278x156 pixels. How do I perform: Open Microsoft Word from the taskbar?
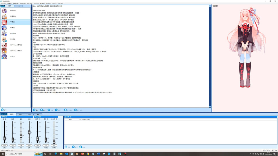pyautogui.click(x=98, y=154)
